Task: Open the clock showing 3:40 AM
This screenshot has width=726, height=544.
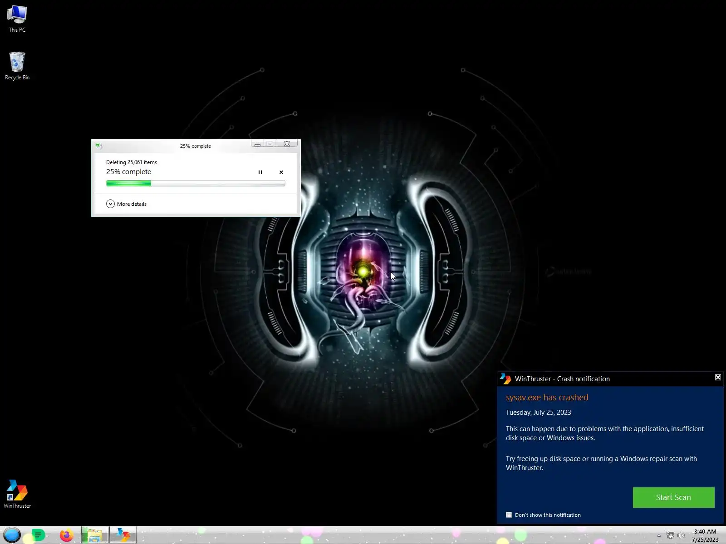Action: tap(705, 535)
